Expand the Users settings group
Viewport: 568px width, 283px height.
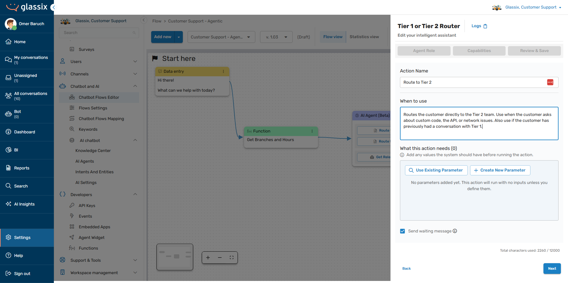pos(99,62)
